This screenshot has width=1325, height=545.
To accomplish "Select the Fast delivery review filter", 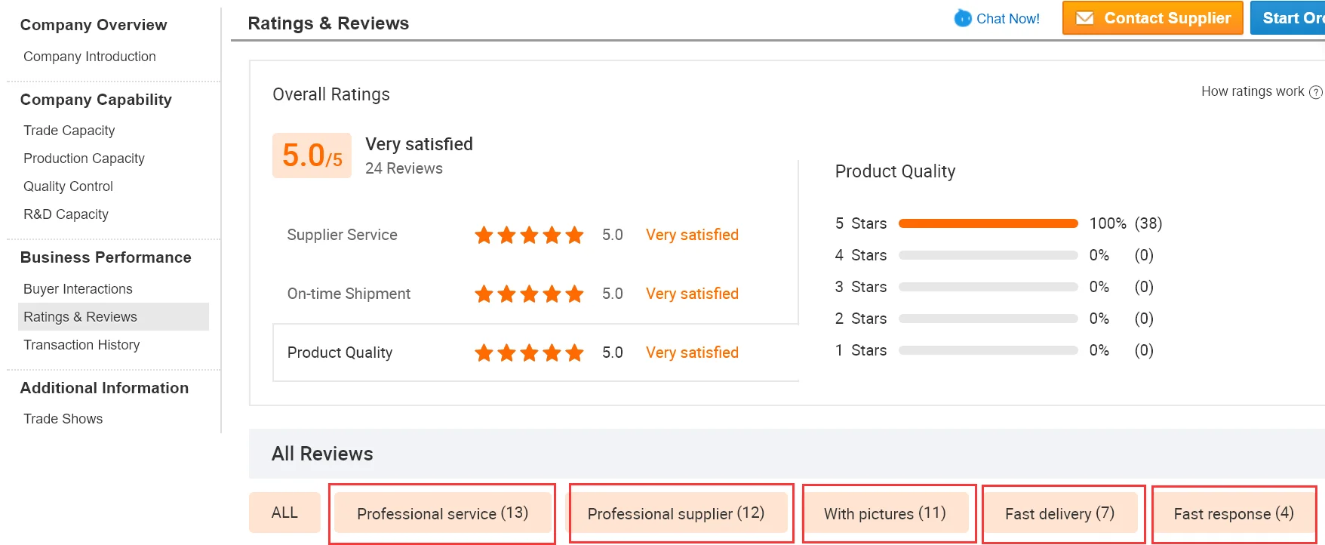I will (x=1059, y=513).
